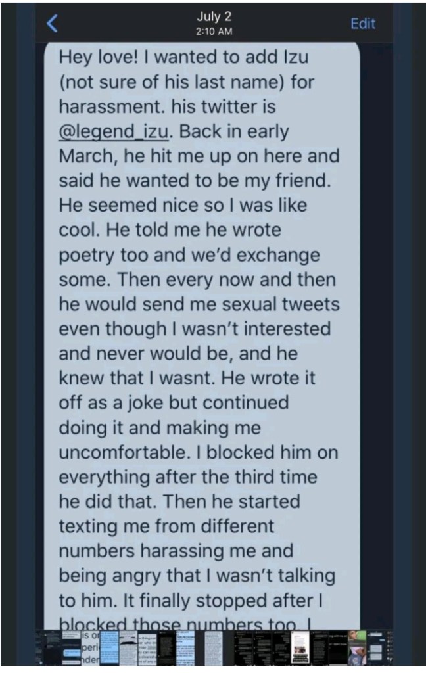Tap the blue back chevron
The image size is (426, 673).
pyautogui.click(x=53, y=24)
